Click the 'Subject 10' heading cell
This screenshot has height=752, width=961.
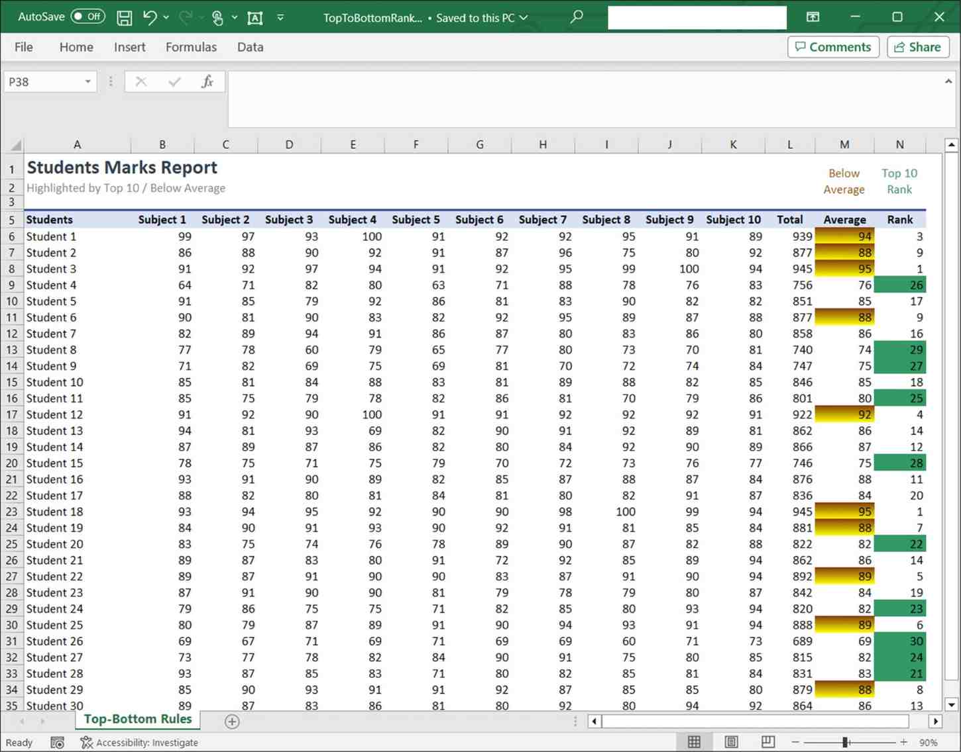pos(733,220)
